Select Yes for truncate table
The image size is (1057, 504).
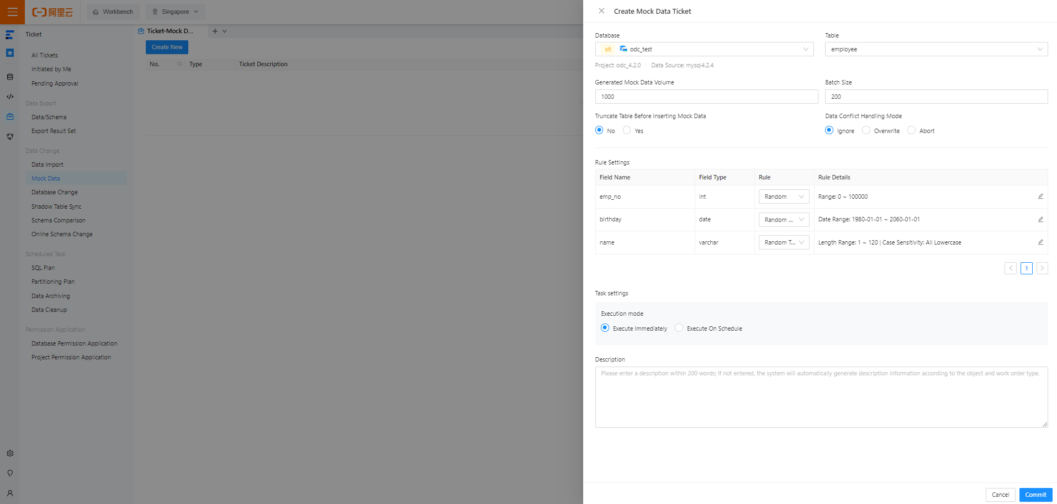627,130
